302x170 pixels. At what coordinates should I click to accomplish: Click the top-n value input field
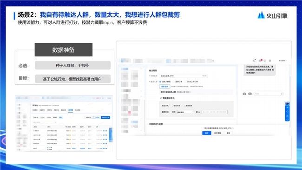(214, 112)
